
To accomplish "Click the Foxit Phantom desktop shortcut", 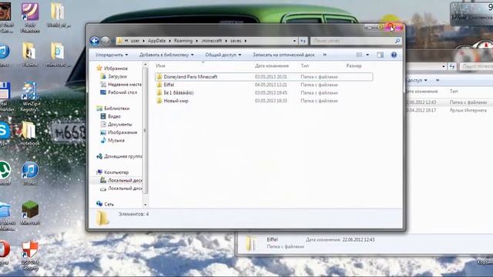I will coord(30,18).
